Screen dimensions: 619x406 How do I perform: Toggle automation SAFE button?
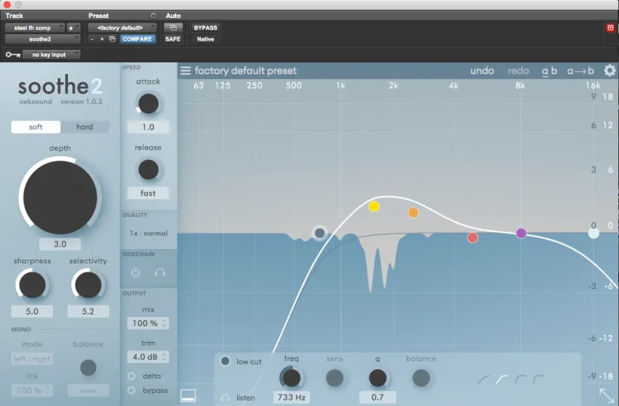point(173,39)
